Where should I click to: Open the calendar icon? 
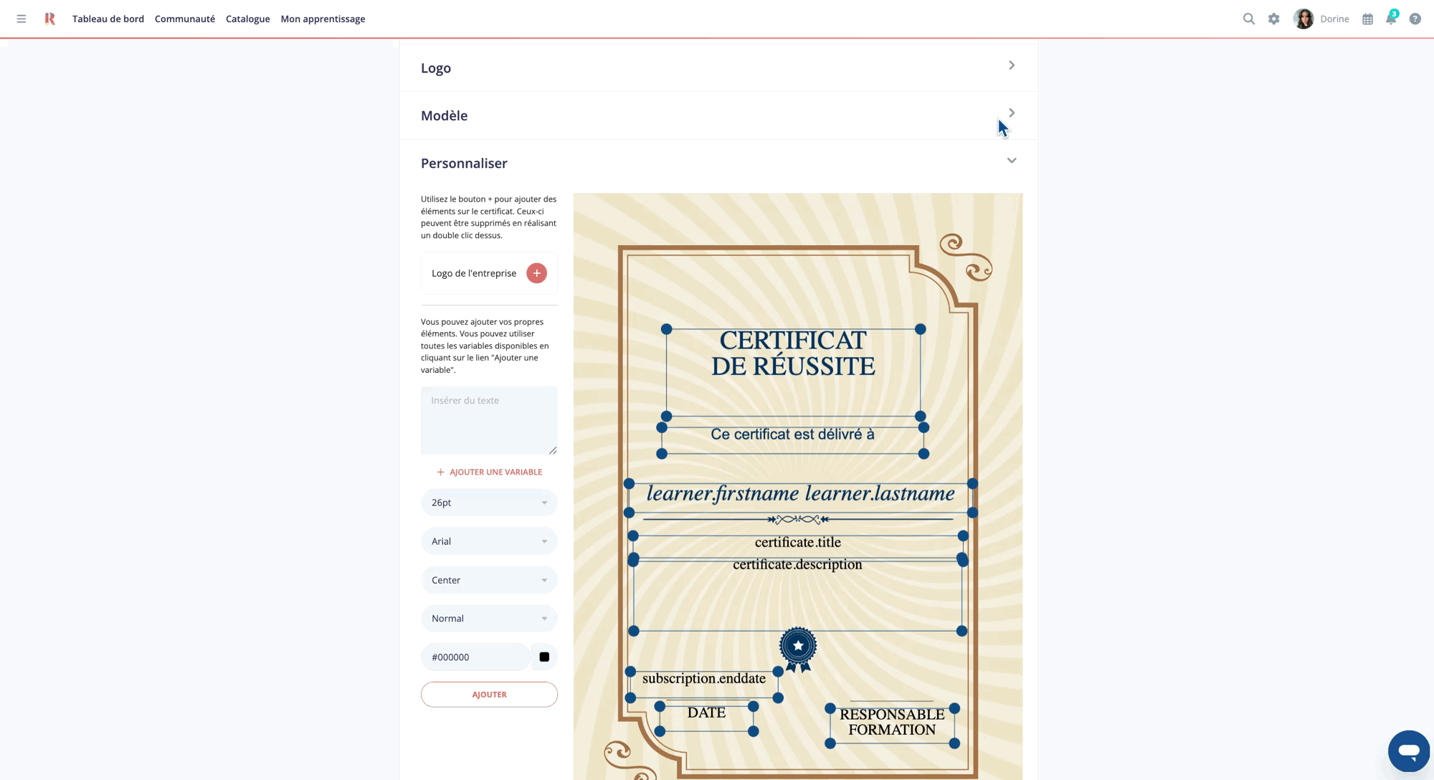(x=1367, y=19)
